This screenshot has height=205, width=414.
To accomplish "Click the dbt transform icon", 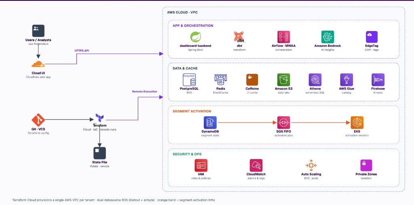I will [239, 37].
